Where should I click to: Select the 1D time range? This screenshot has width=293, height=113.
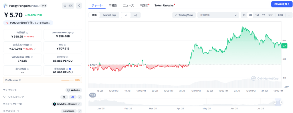[244, 15]
